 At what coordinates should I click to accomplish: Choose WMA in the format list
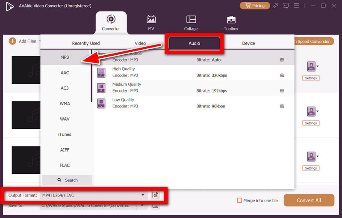click(65, 104)
